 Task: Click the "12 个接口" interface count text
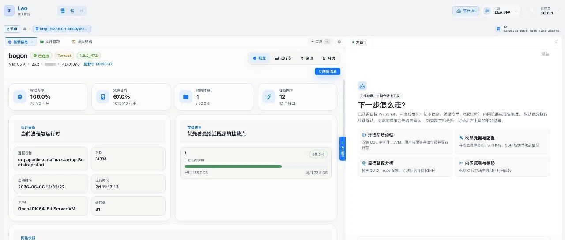(x=287, y=103)
